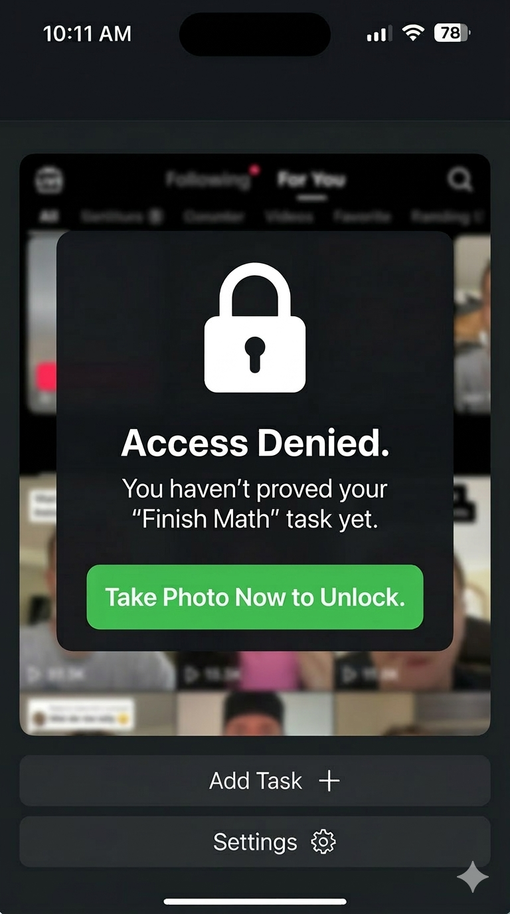Tap the home indicator bar at bottom
Screen dimensions: 510x914
coord(255,901)
